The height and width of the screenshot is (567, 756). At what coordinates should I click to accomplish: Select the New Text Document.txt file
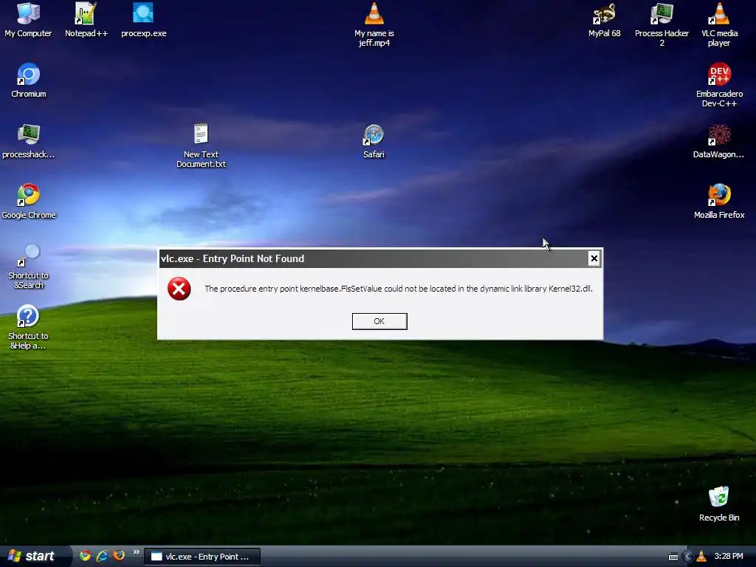pos(201,145)
